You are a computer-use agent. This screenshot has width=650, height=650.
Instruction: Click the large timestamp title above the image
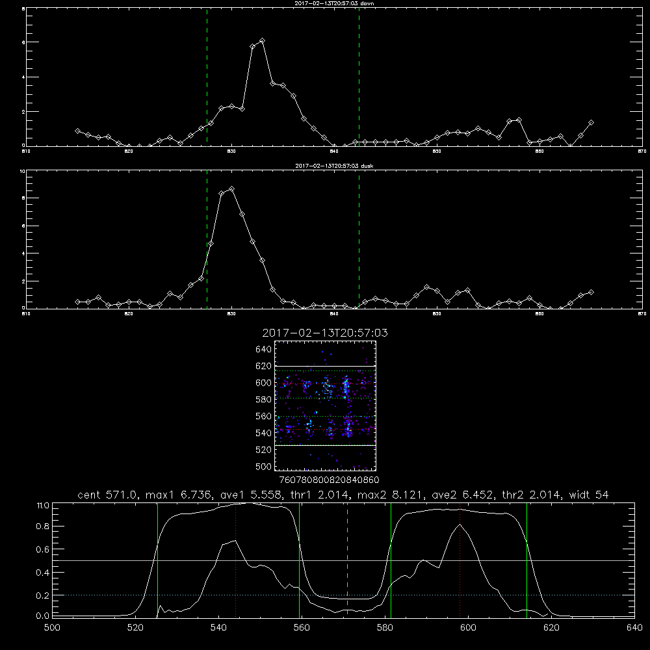click(x=325, y=333)
